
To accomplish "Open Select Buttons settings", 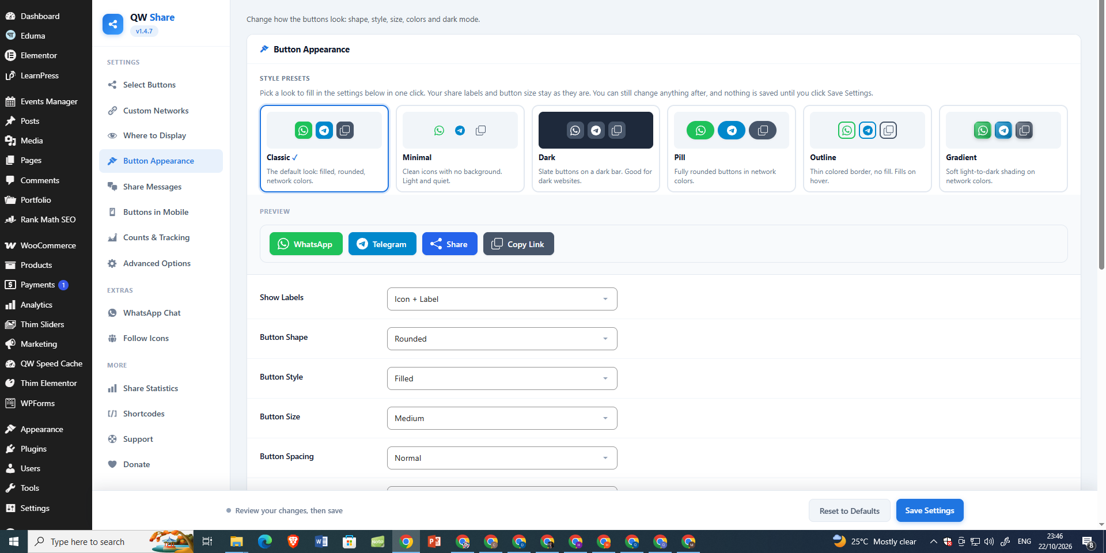I will (x=161, y=85).
